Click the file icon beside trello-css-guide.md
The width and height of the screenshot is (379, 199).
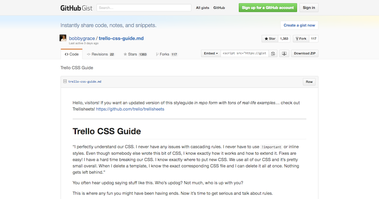65,82
